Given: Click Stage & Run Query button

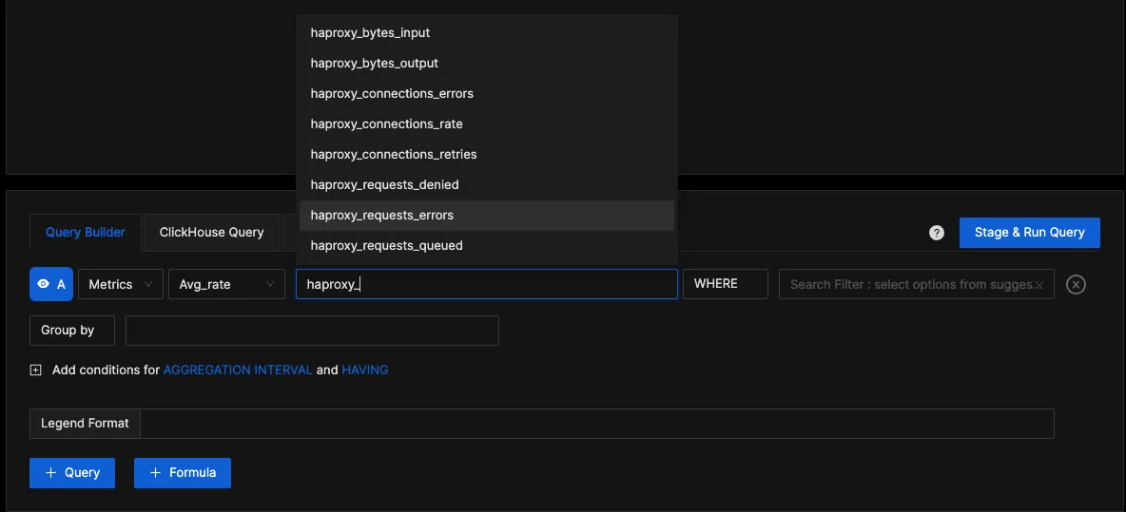Looking at the screenshot, I should coord(1029,233).
